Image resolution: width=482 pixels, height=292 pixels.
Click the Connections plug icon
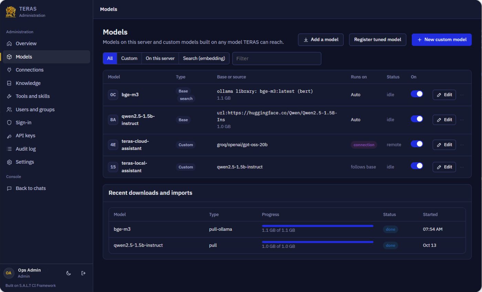coord(9,70)
